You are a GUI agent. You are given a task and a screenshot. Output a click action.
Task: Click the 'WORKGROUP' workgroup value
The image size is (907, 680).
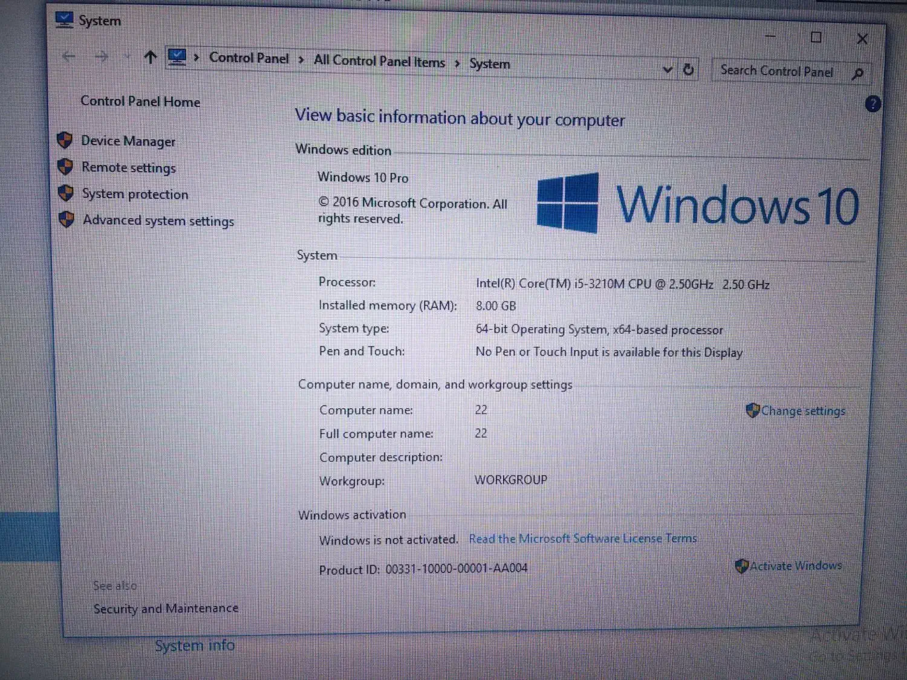[x=511, y=480]
